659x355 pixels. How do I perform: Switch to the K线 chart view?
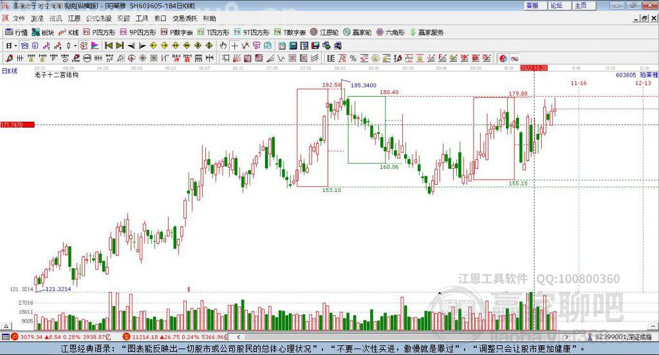tap(68, 32)
